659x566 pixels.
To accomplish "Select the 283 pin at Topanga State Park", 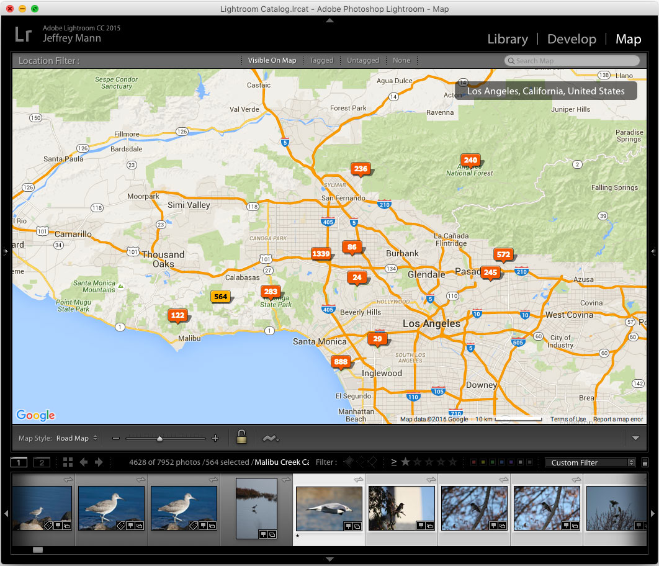I will pos(271,292).
